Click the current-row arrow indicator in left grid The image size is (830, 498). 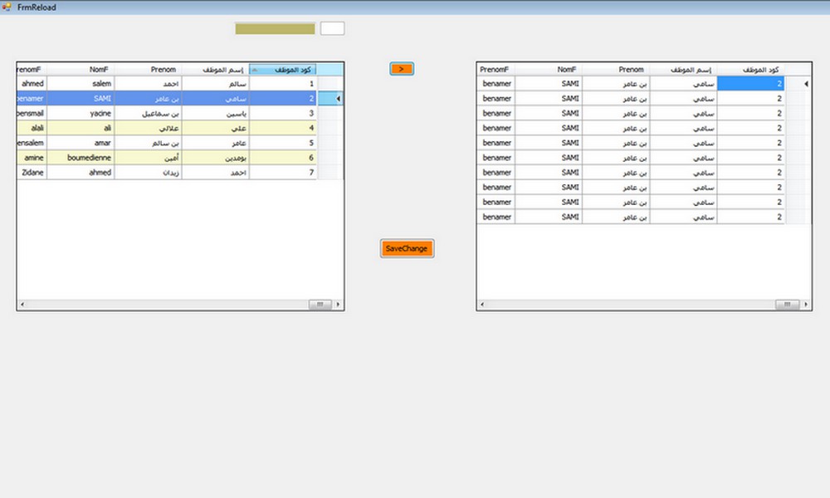(336, 99)
